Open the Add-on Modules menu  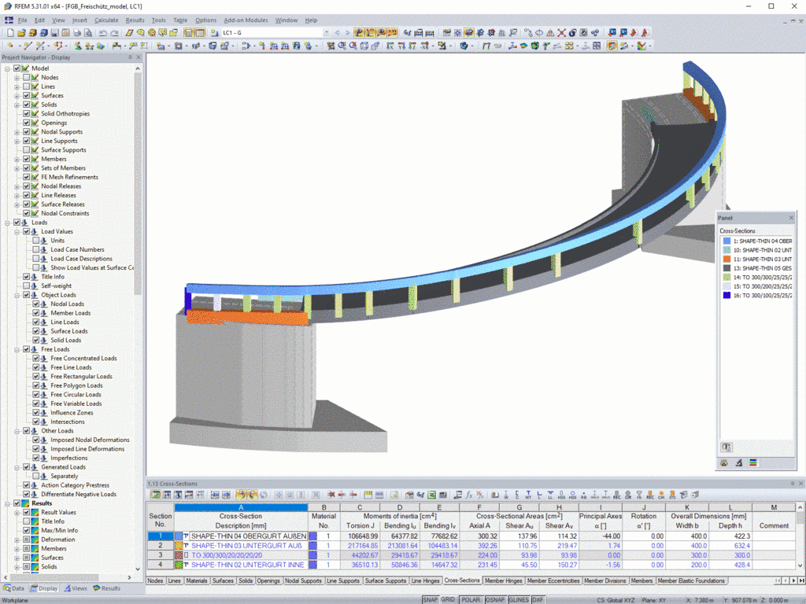click(246, 20)
